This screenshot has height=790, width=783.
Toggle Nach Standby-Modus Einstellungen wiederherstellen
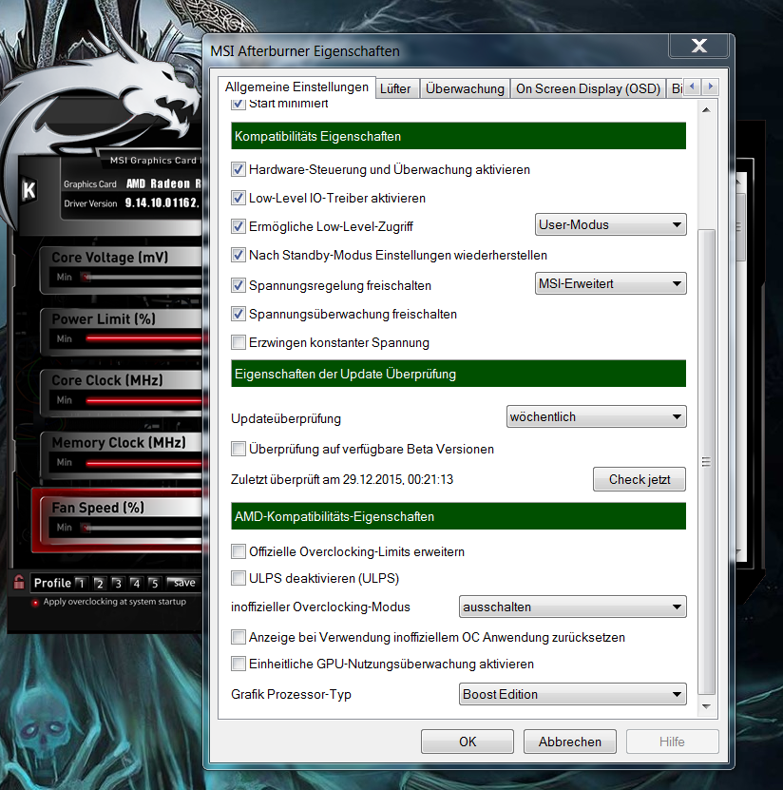click(239, 255)
